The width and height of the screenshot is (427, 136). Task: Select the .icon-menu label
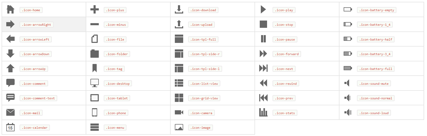[x=115, y=128]
